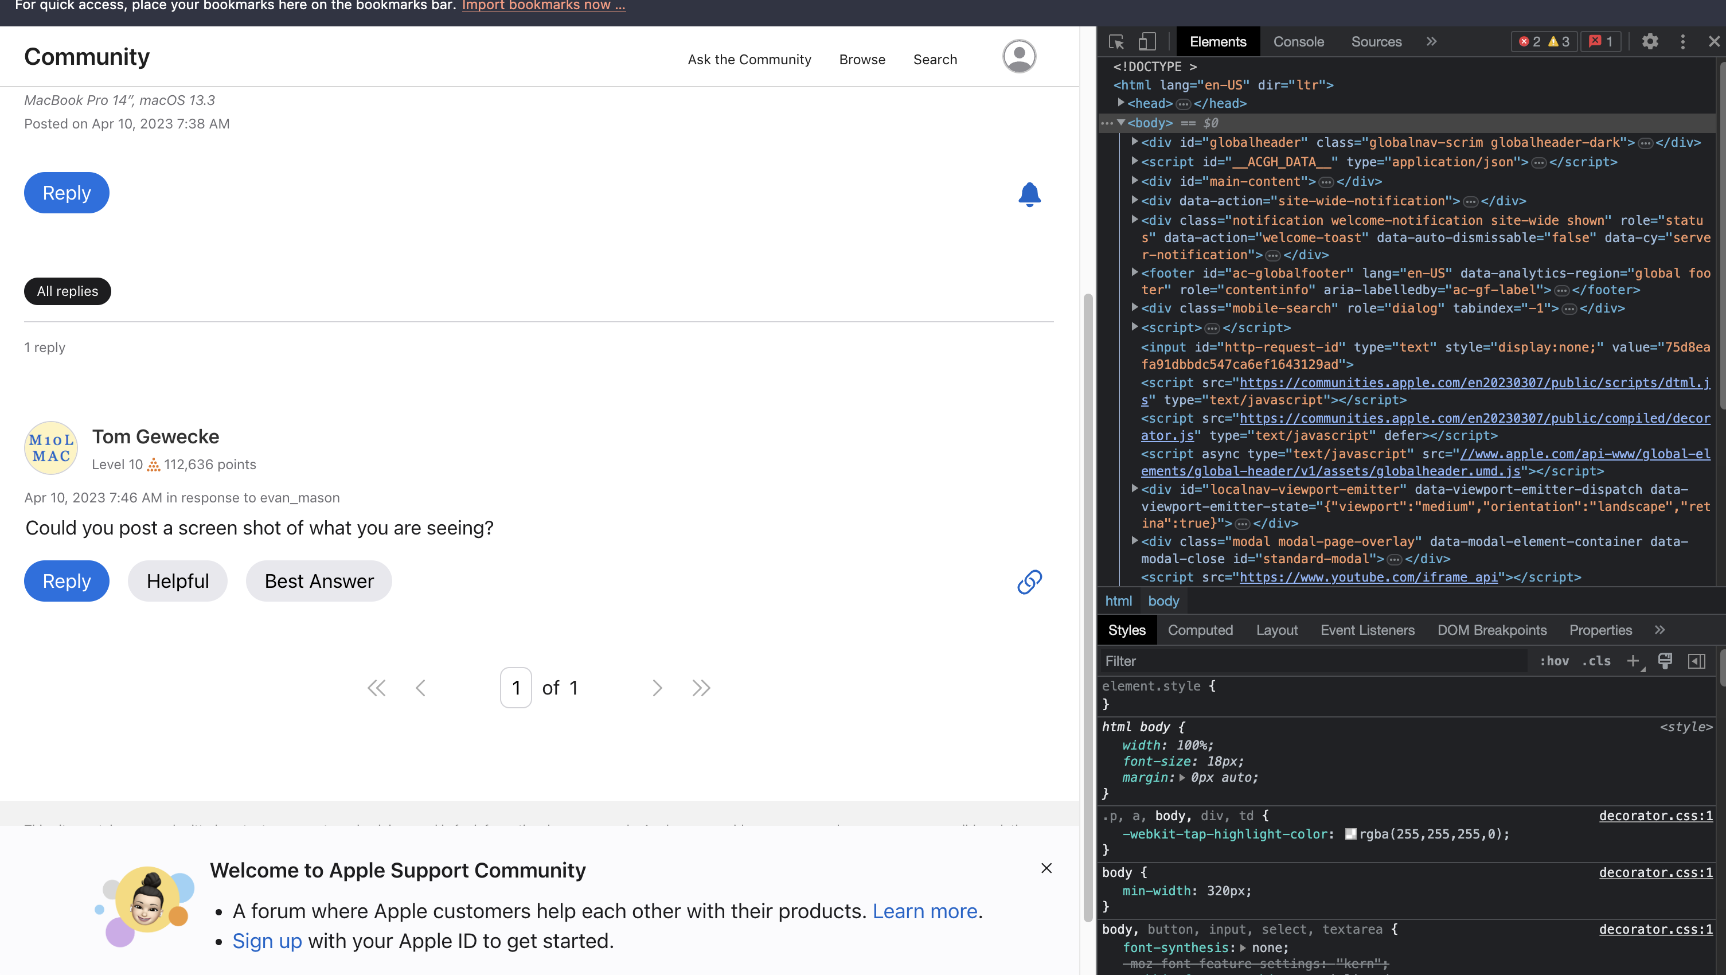Toggle the device toolbar icon
The width and height of the screenshot is (1726, 975).
coord(1146,41)
